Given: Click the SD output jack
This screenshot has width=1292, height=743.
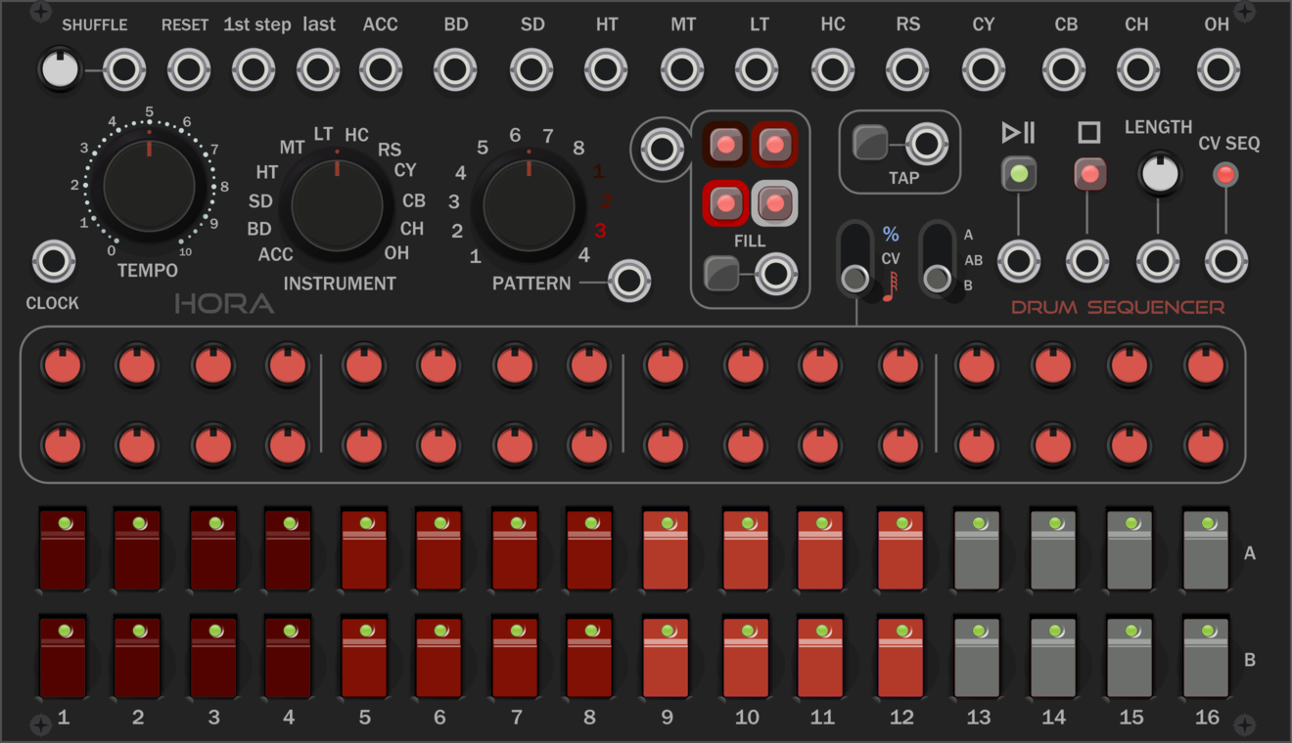Looking at the screenshot, I should tap(531, 70).
